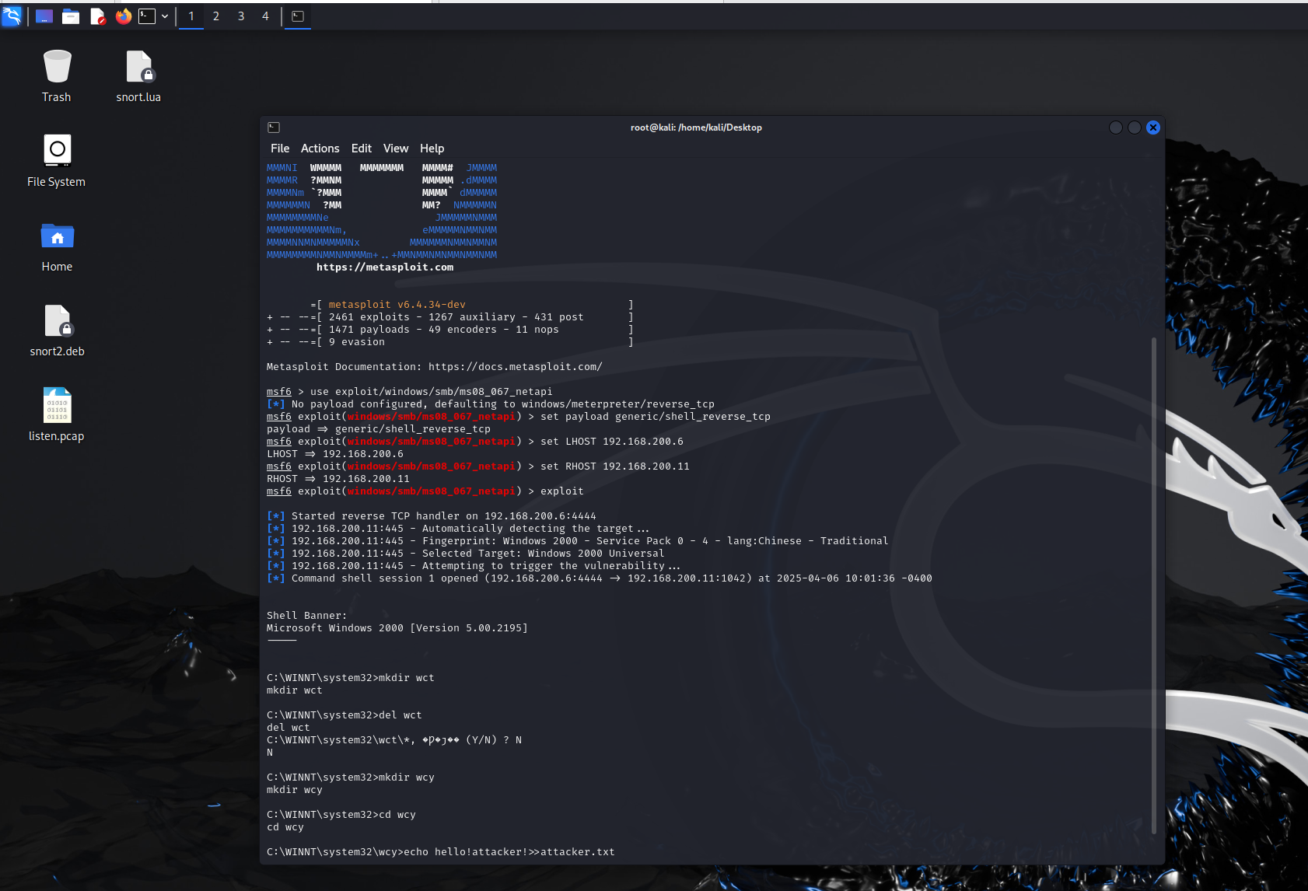Viewport: 1308px width, 891px height.
Task: Launch the file manager from the panel
Action: pos(71,16)
